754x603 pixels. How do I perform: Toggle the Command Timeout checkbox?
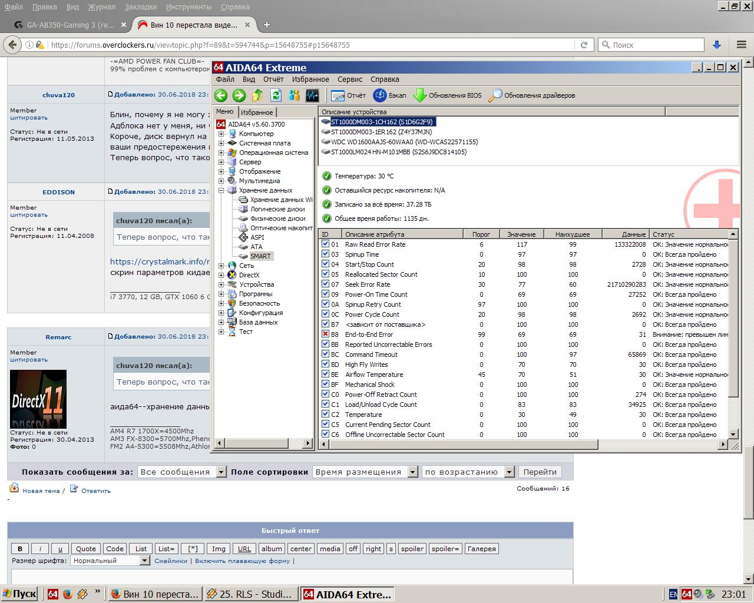point(325,354)
